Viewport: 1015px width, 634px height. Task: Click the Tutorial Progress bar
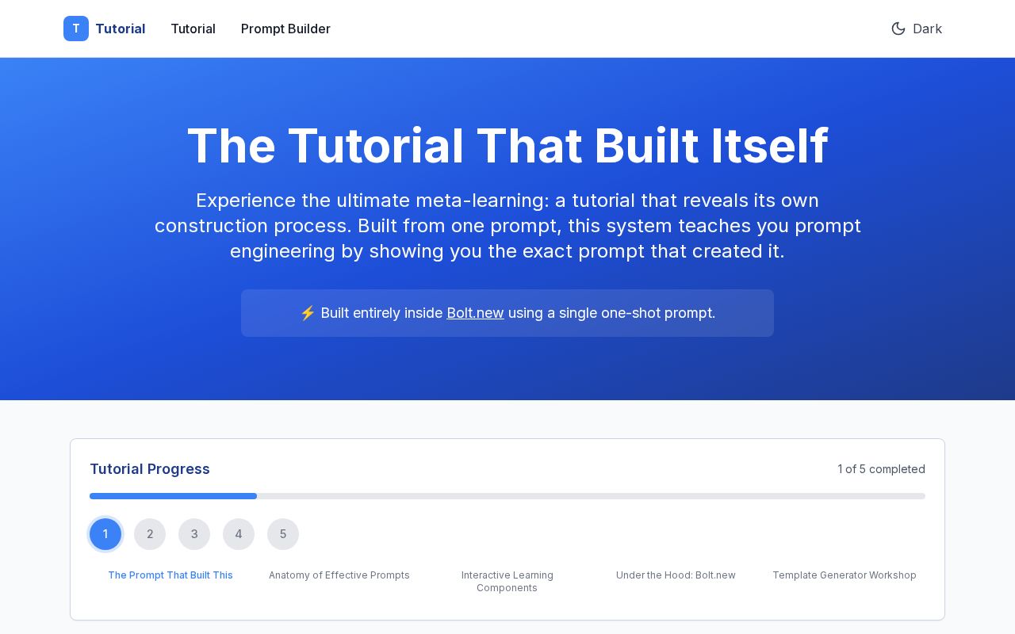pos(507,496)
